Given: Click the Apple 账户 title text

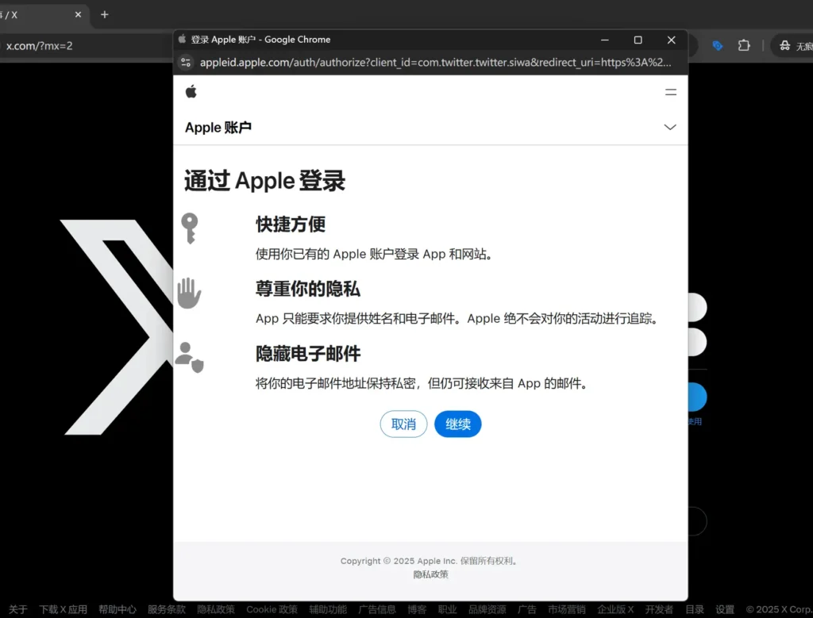Looking at the screenshot, I should [x=218, y=128].
